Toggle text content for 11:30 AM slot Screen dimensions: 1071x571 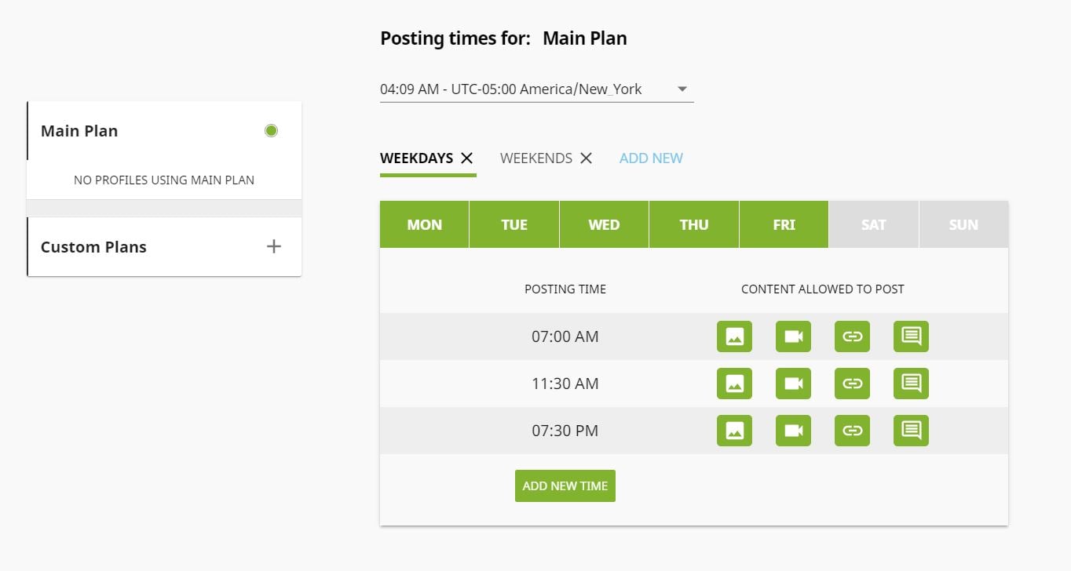tap(911, 384)
